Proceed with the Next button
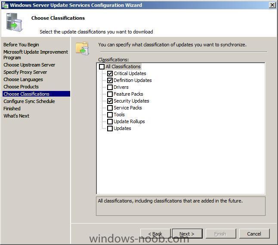Viewport: 278px width, 245px height. (187, 234)
